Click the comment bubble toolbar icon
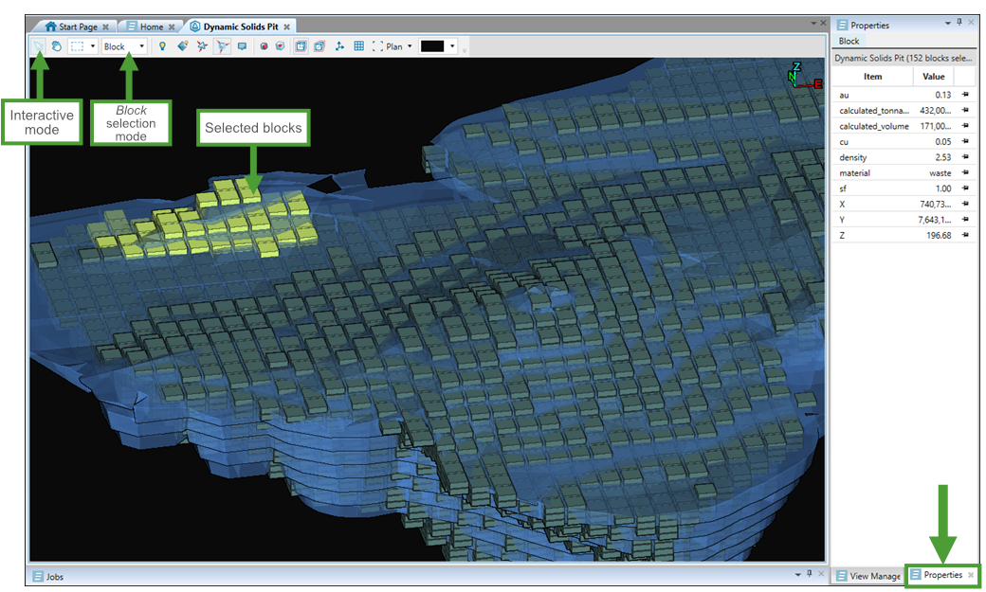This screenshot has height=592, width=986. pyautogui.click(x=242, y=45)
